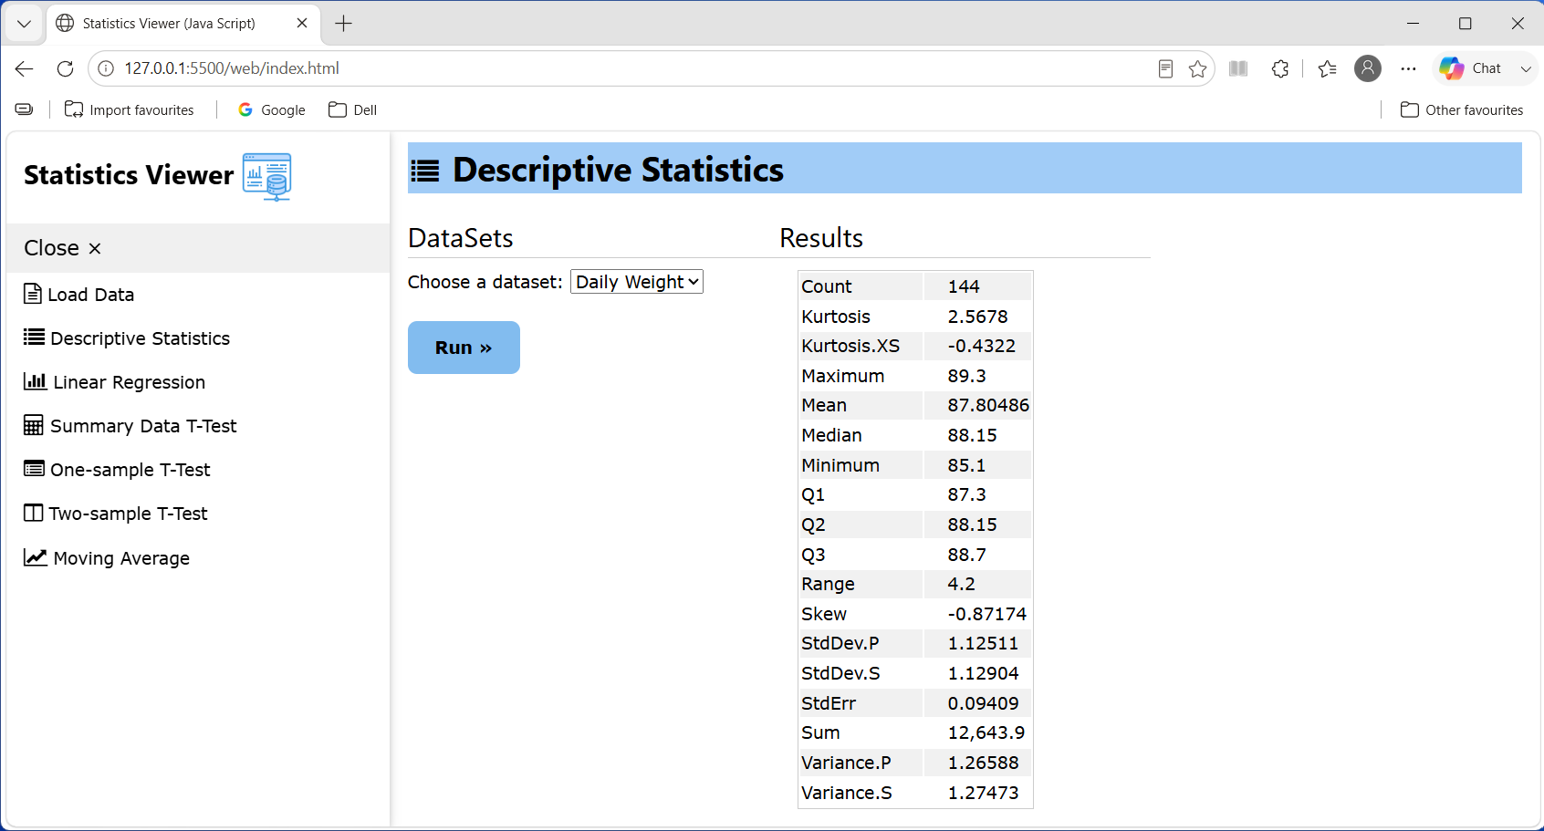Open the Dell favourites folder

353,109
